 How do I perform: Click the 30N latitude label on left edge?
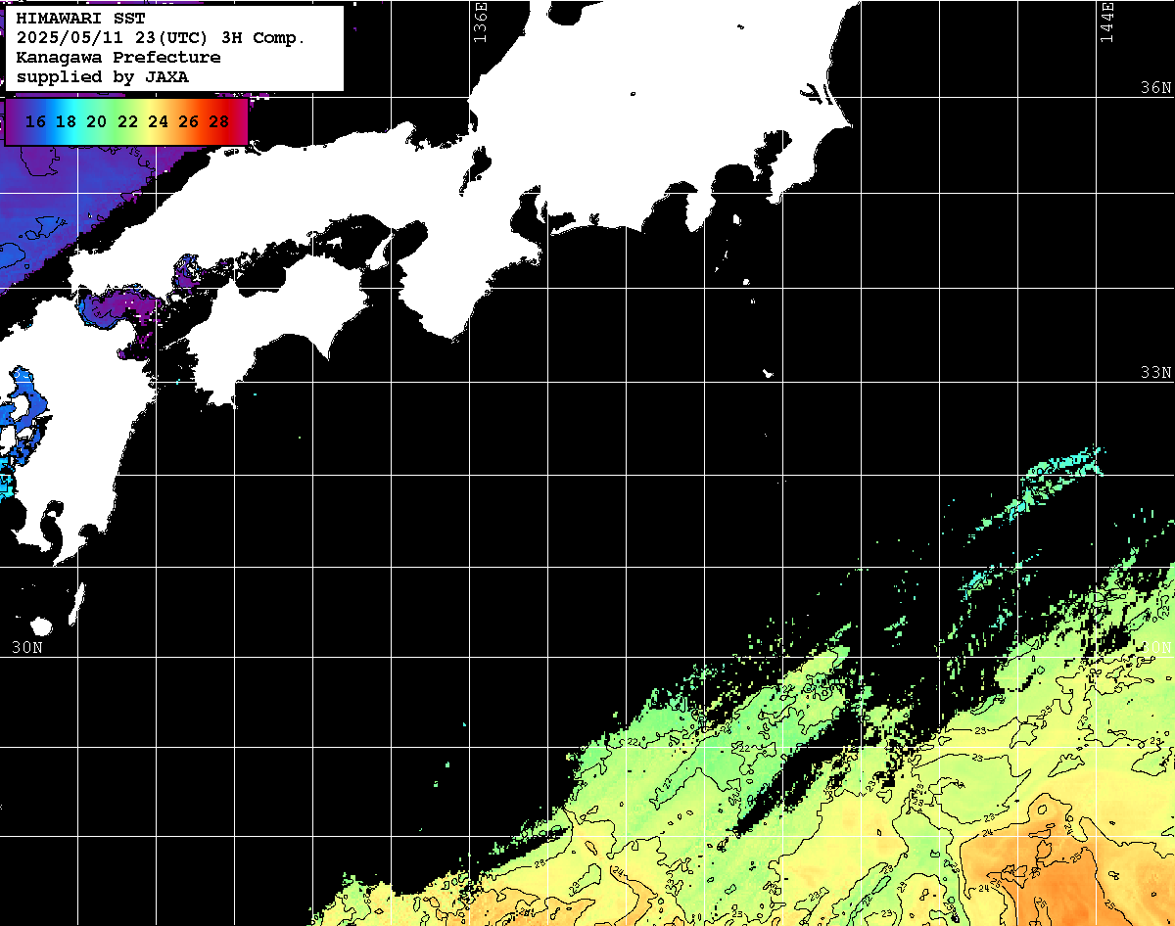[27, 647]
